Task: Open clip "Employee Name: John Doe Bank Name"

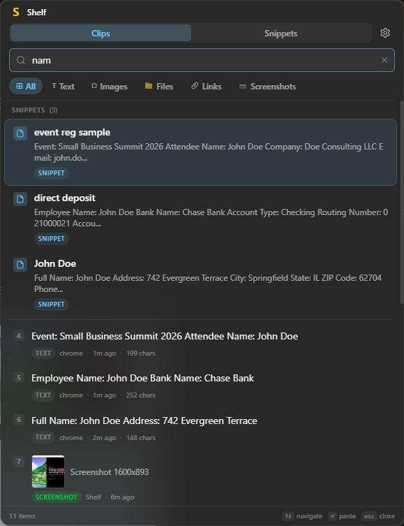Action: click(x=143, y=378)
